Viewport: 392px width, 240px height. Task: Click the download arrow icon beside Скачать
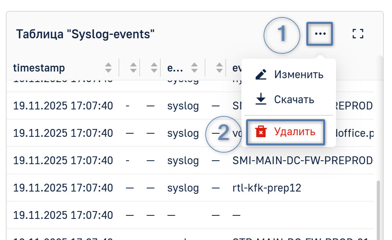pos(261,99)
